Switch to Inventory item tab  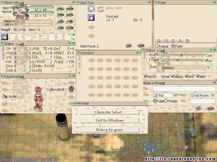tap(79, 58)
